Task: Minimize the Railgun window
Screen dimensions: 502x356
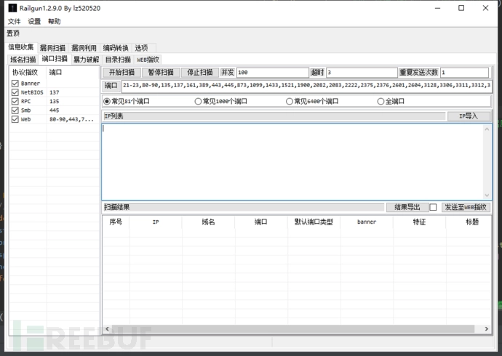Action: 438,8
